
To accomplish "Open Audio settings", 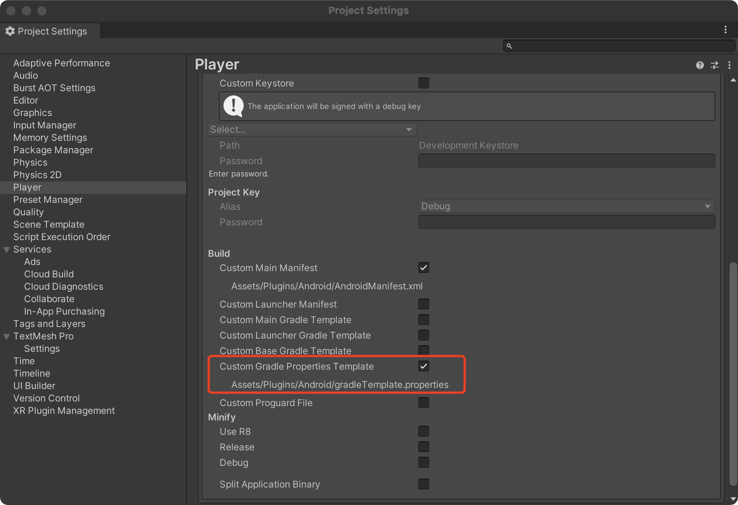I will pos(26,75).
